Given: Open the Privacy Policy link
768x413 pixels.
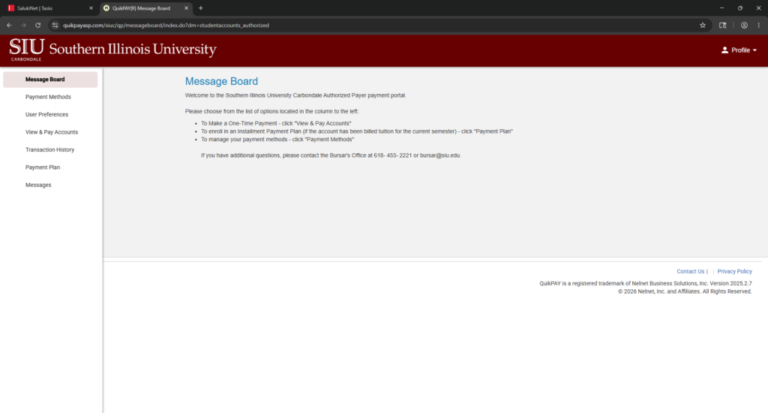Looking at the screenshot, I should click(x=734, y=271).
